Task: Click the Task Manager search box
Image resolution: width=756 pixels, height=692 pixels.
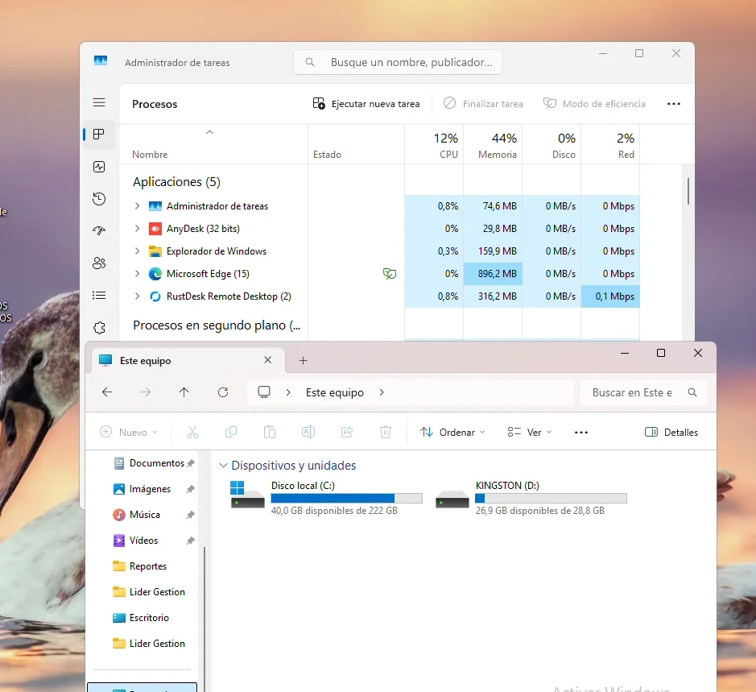Action: pyautogui.click(x=397, y=62)
